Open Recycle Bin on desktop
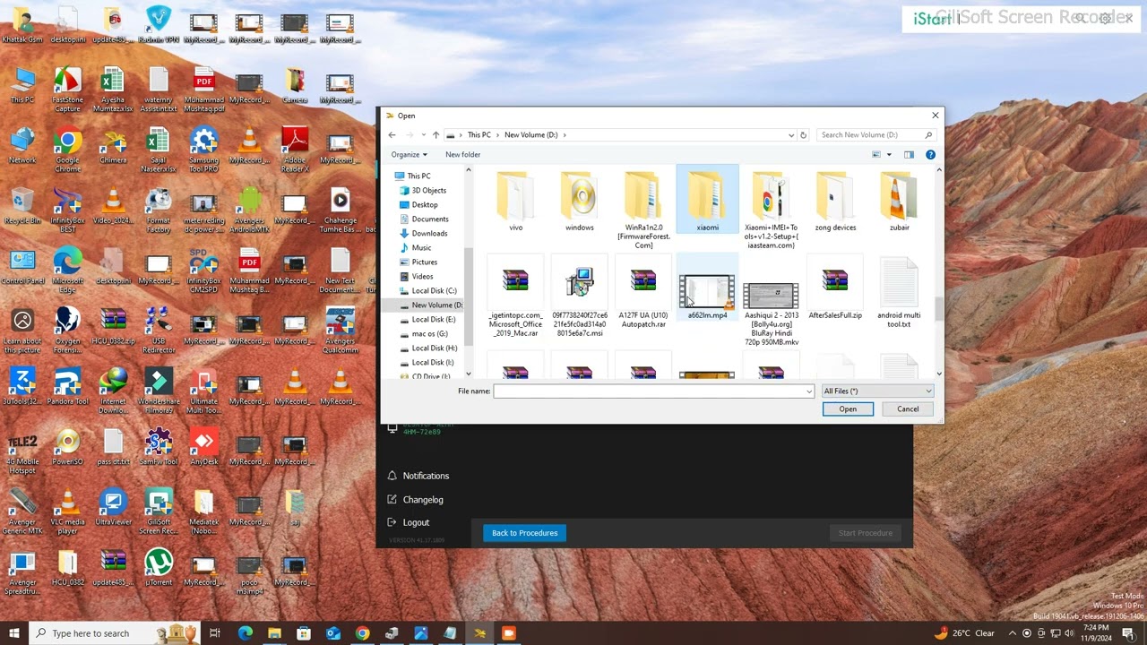1147x645 pixels. coord(22,206)
